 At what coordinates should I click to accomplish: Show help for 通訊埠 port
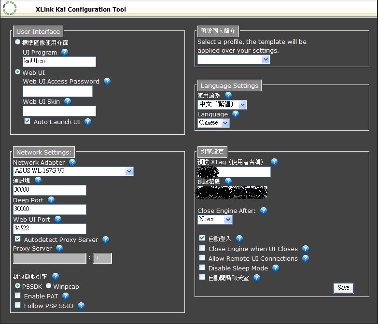(x=38, y=180)
